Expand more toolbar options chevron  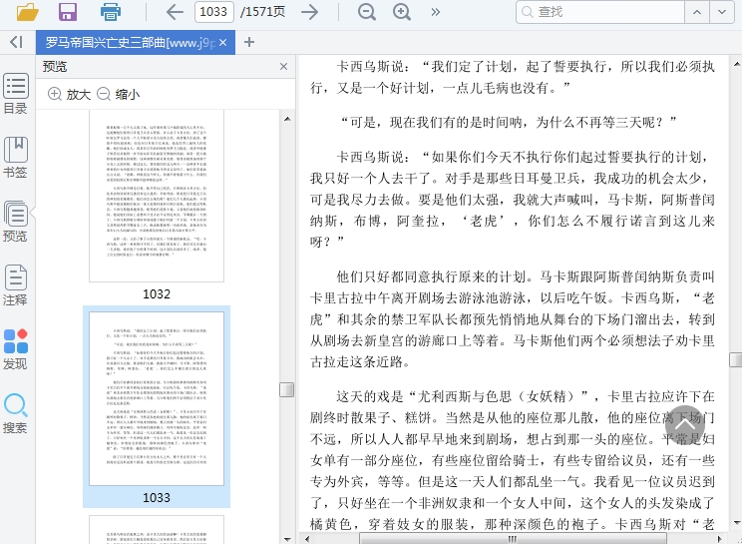click(x=436, y=12)
